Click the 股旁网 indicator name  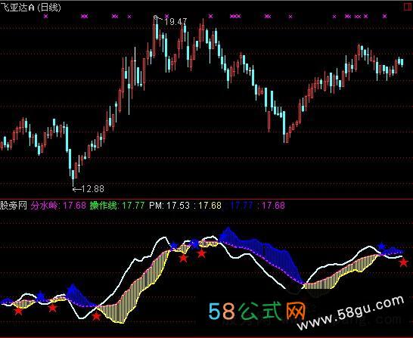[14, 206]
